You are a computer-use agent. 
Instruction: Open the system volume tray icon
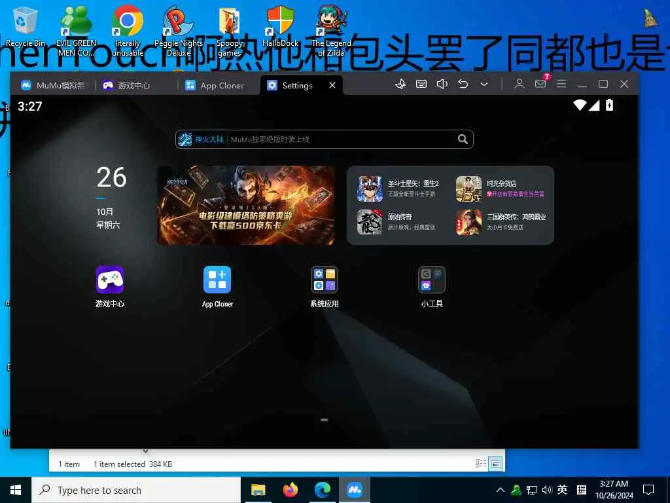pyautogui.click(x=546, y=490)
